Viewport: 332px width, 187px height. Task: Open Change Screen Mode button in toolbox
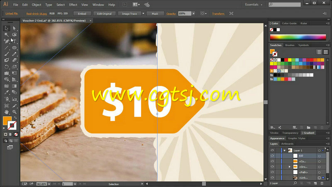point(10,148)
